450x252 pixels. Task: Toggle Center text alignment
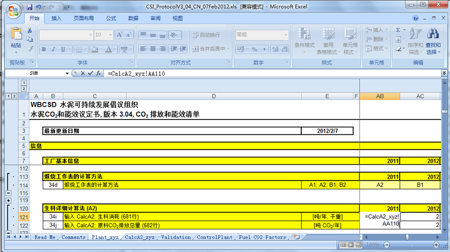click(x=153, y=49)
